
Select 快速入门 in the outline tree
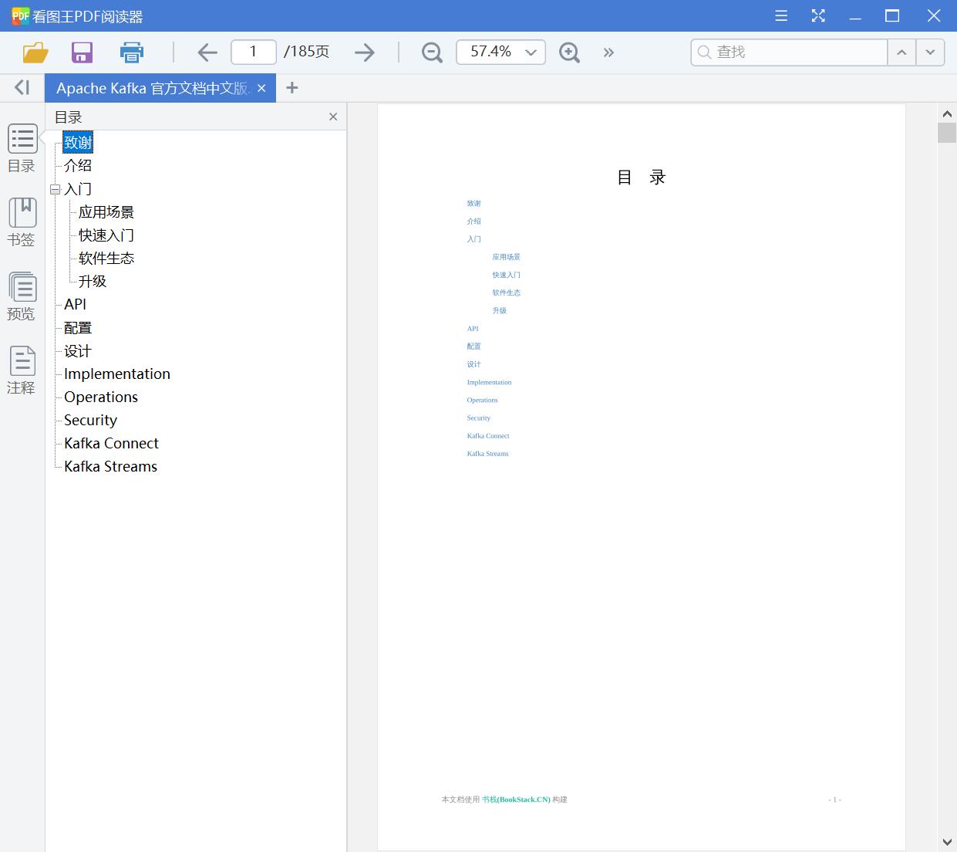point(106,235)
